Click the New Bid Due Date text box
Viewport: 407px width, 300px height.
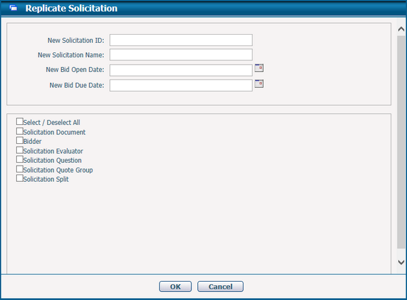point(181,86)
